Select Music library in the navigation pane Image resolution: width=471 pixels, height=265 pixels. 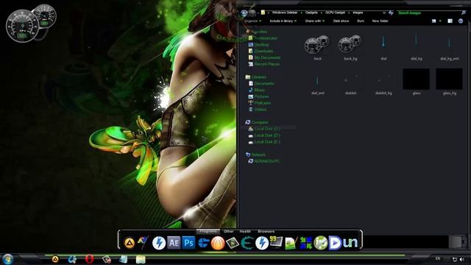257,90
